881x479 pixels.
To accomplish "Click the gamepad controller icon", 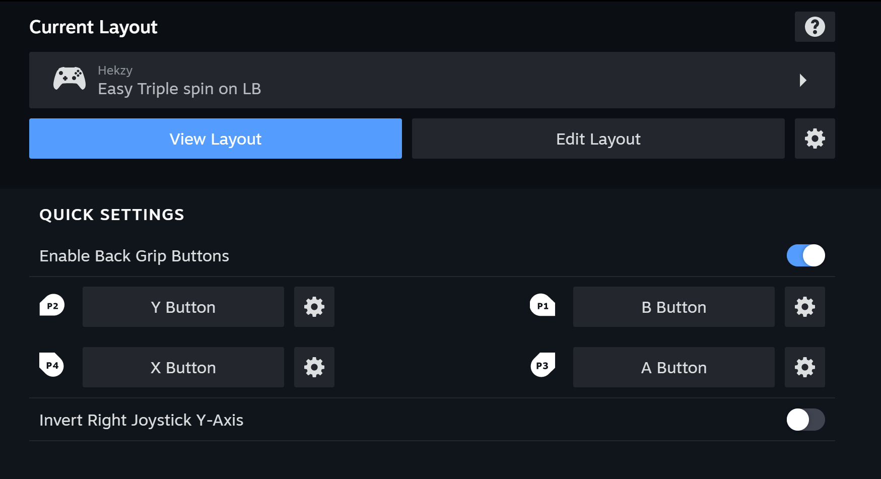I will pyautogui.click(x=70, y=79).
